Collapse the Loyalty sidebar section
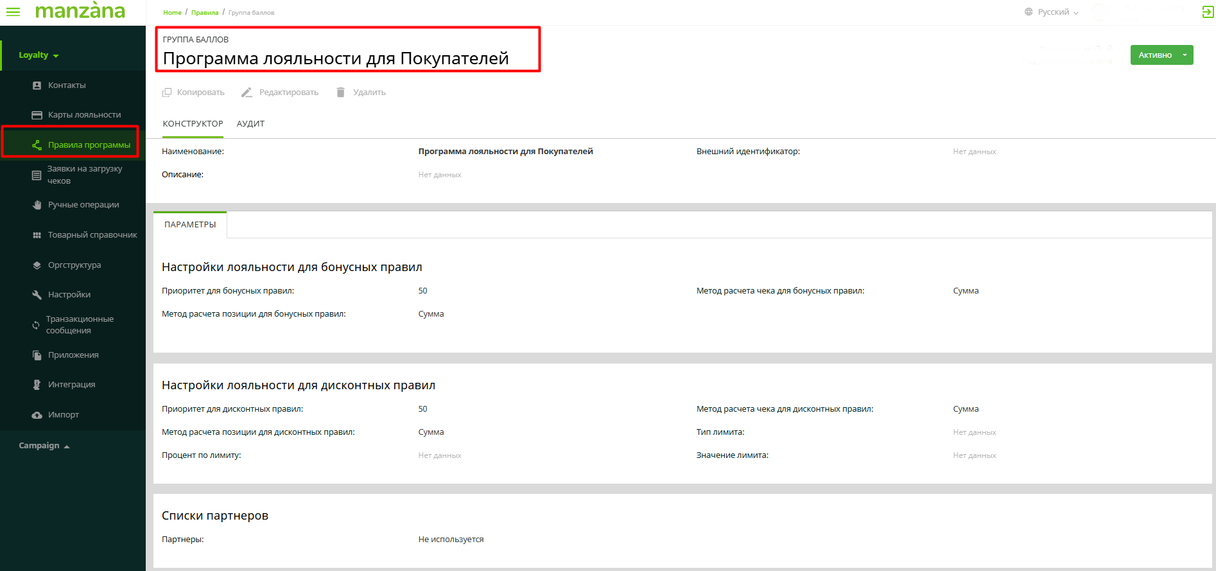 pyautogui.click(x=39, y=55)
